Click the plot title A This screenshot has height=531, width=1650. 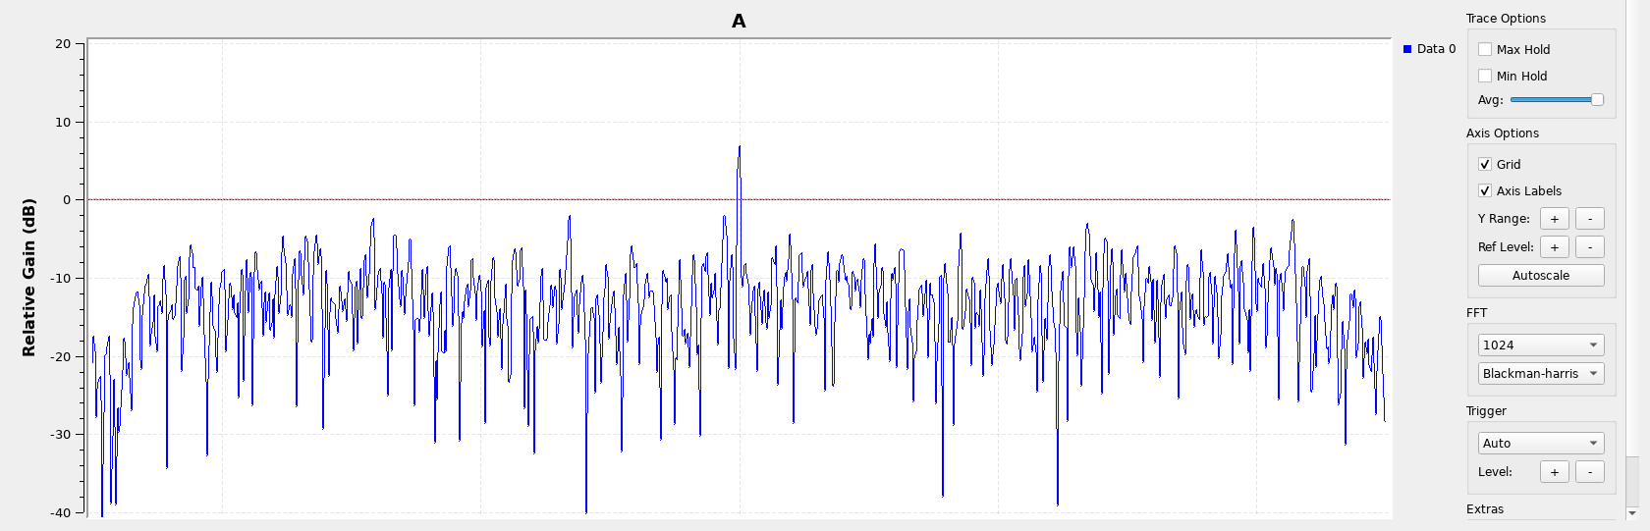739,21
